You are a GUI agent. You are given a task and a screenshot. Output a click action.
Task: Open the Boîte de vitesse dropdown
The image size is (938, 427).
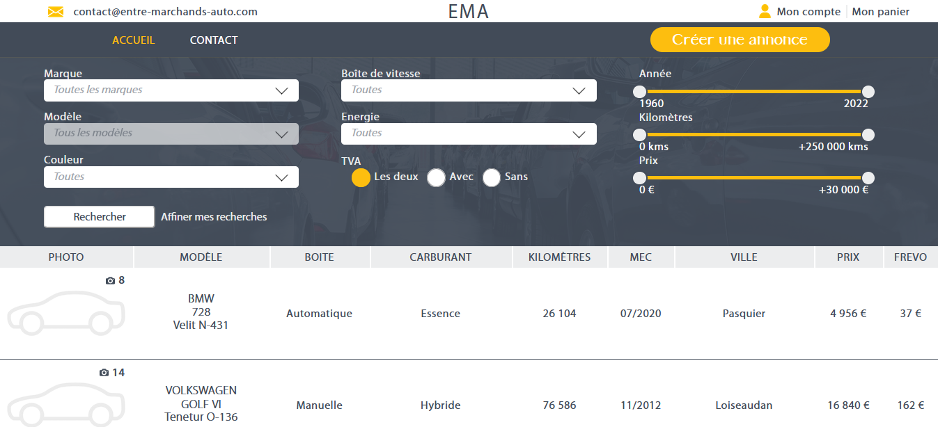(x=469, y=90)
